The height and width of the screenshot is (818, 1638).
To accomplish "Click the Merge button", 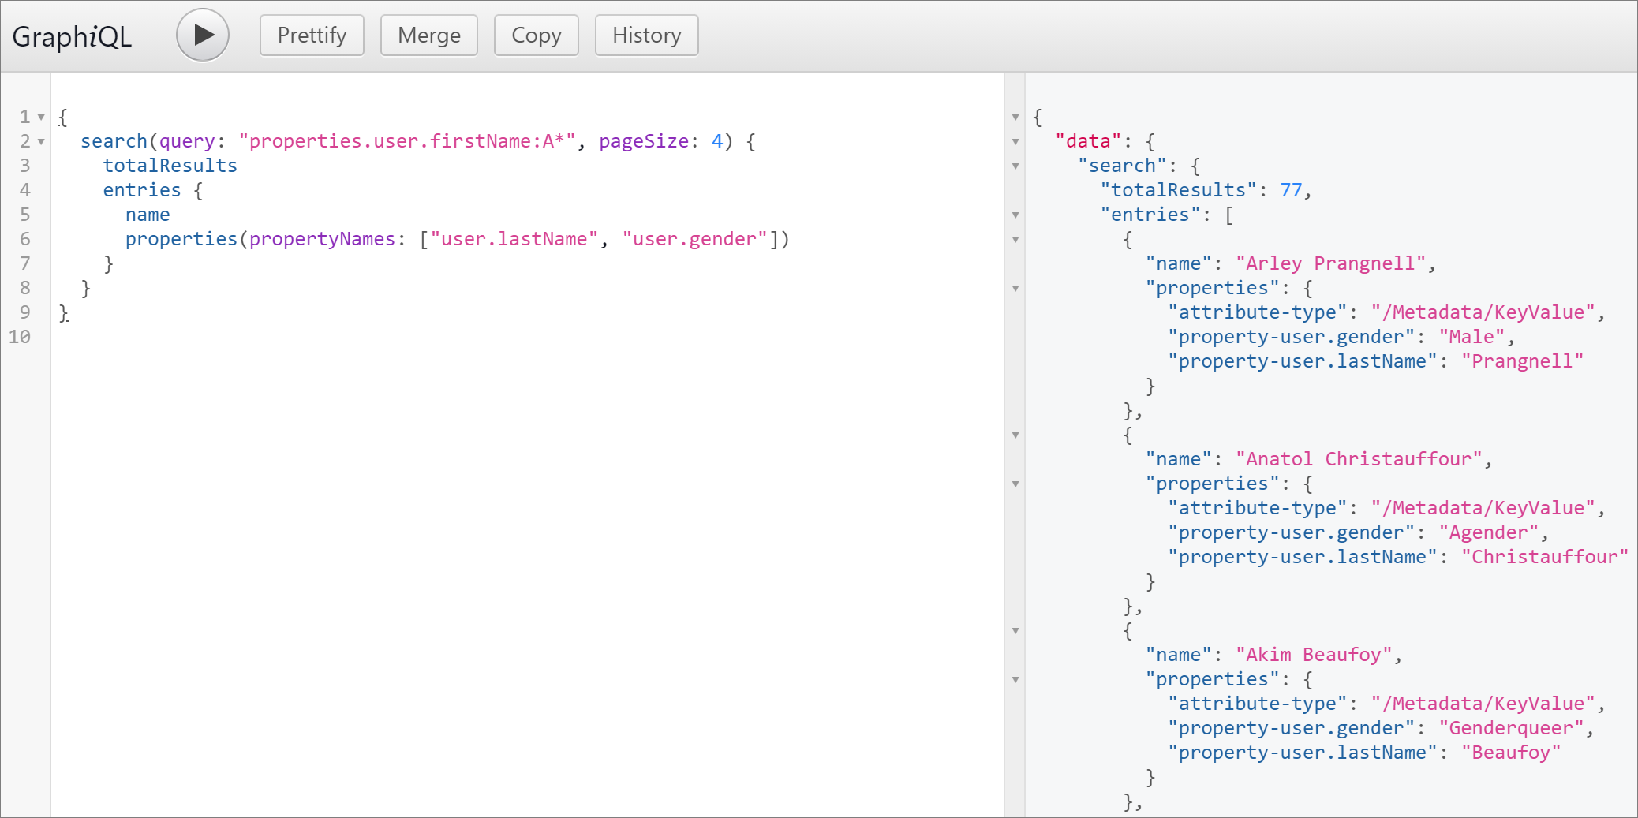I will click(x=428, y=35).
